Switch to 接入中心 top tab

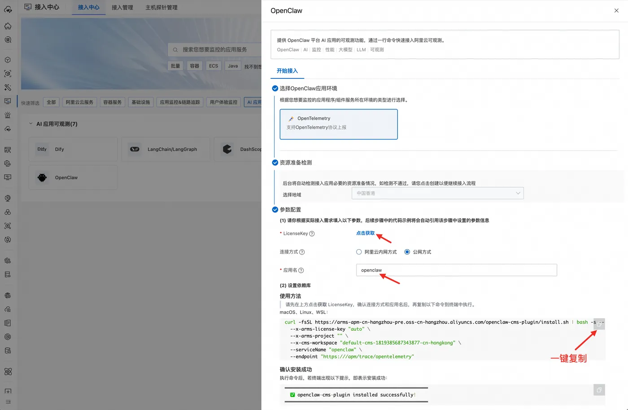coord(88,7)
